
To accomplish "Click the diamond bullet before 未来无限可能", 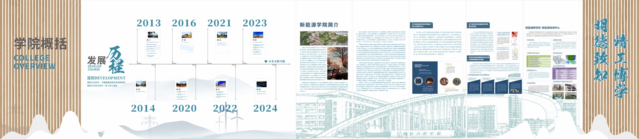I will [266, 61].
